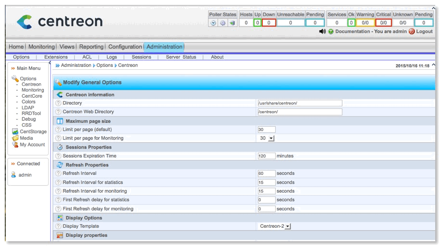Click the sound speaker icon
440x246 pixels.
(323, 31)
